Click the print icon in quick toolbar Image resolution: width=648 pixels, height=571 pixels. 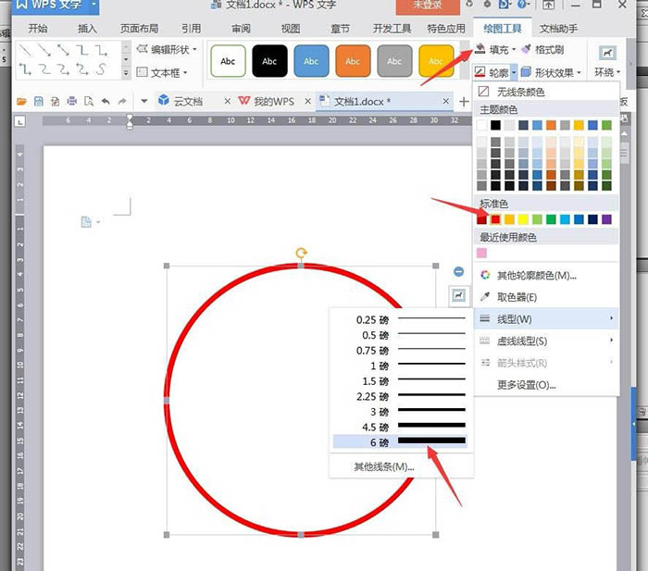point(72,101)
